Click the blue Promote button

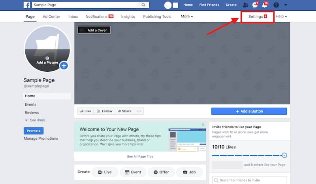pyautogui.click(x=34, y=131)
